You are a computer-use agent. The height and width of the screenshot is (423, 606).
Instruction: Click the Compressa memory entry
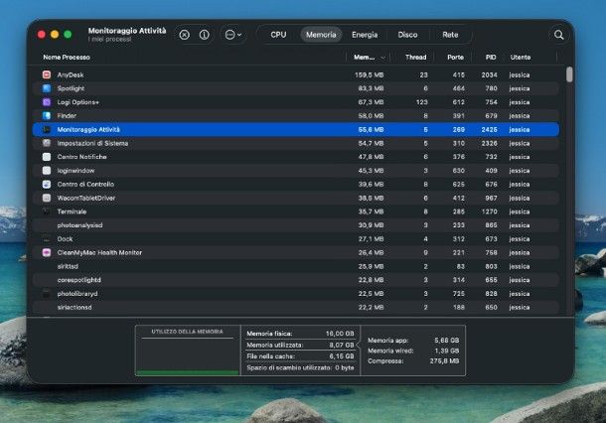pyautogui.click(x=413, y=361)
